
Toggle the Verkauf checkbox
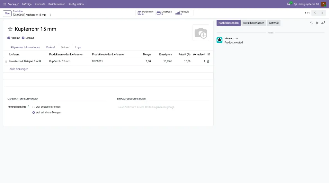tap(9, 38)
